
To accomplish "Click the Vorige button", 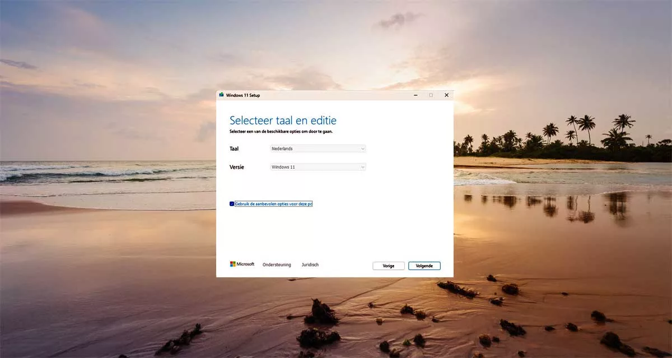I will [389, 266].
